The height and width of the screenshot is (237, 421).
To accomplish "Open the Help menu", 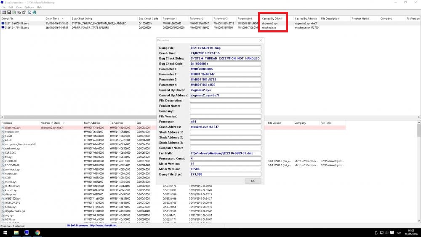I will click(x=40, y=7).
